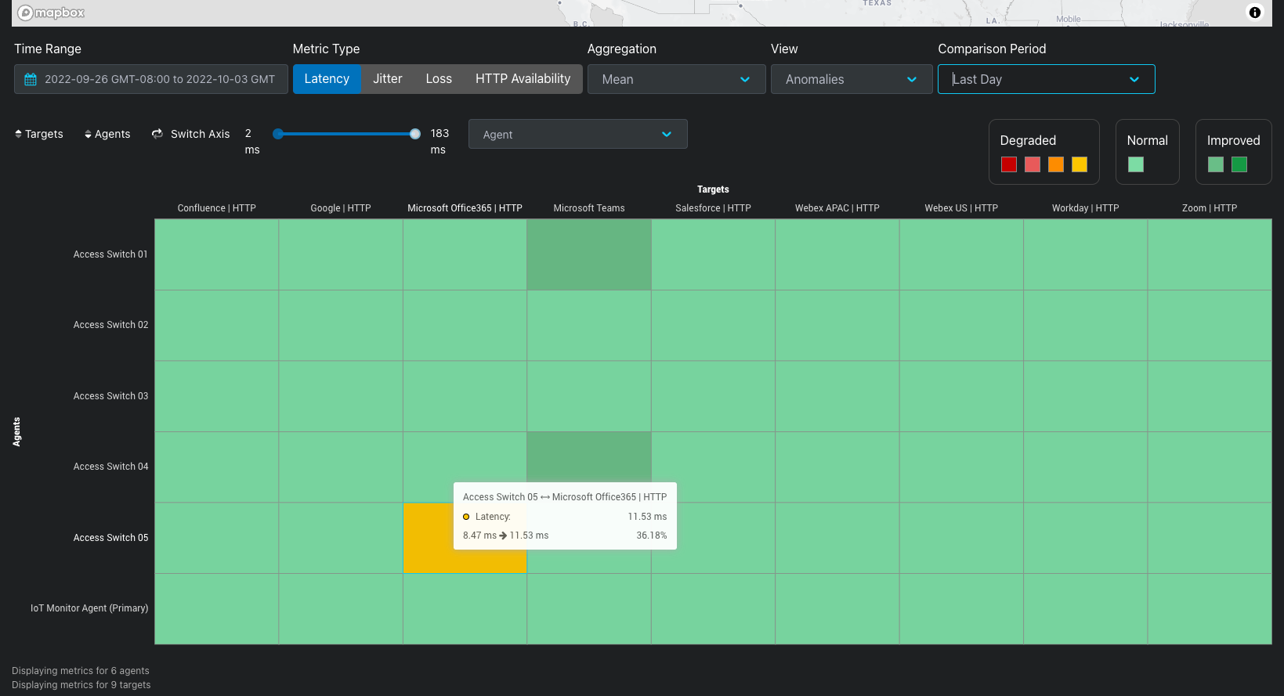The height and width of the screenshot is (696, 1284).
Task: Click the left slider handle at 2 ms
Action: pos(278,134)
